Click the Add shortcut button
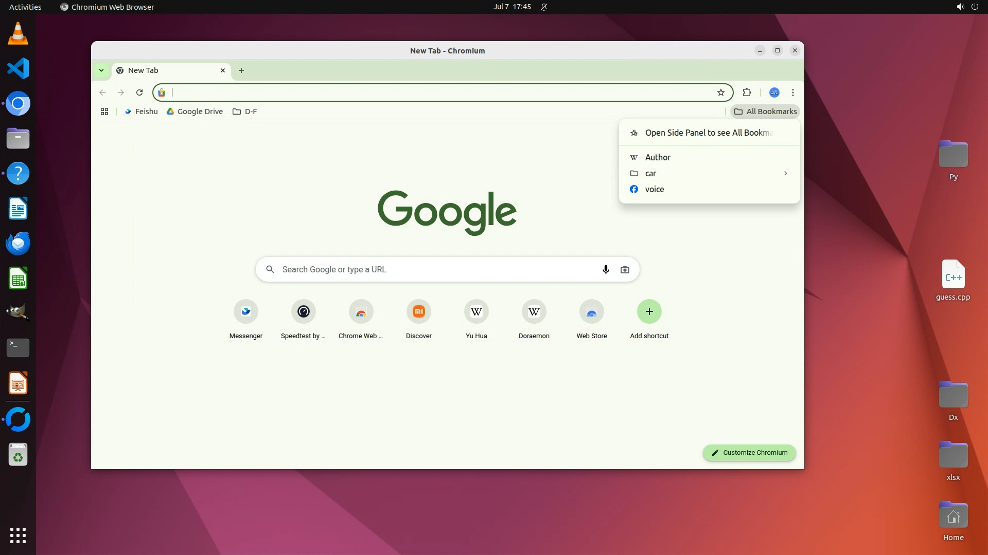Image resolution: width=988 pixels, height=555 pixels. coord(649,312)
